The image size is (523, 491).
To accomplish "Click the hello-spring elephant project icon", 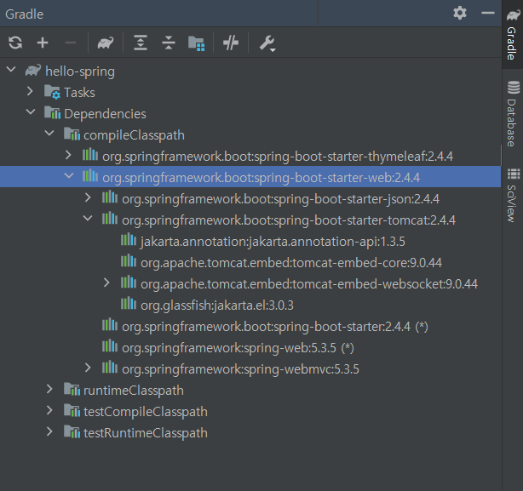I will [x=33, y=71].
